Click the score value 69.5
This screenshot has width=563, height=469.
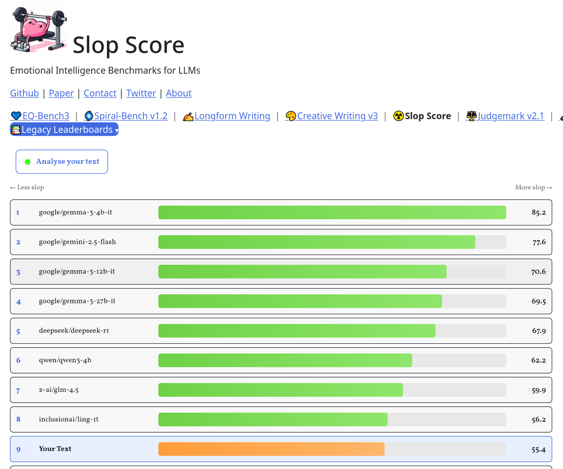539,301
